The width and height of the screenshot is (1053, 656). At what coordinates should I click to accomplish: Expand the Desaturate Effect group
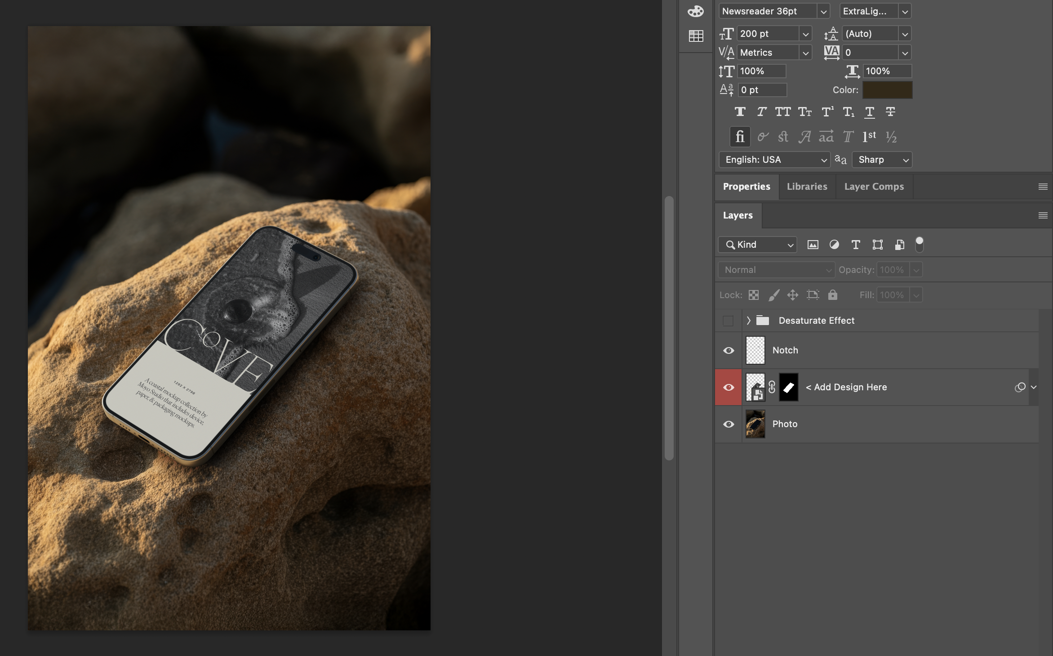click(748, 321)
